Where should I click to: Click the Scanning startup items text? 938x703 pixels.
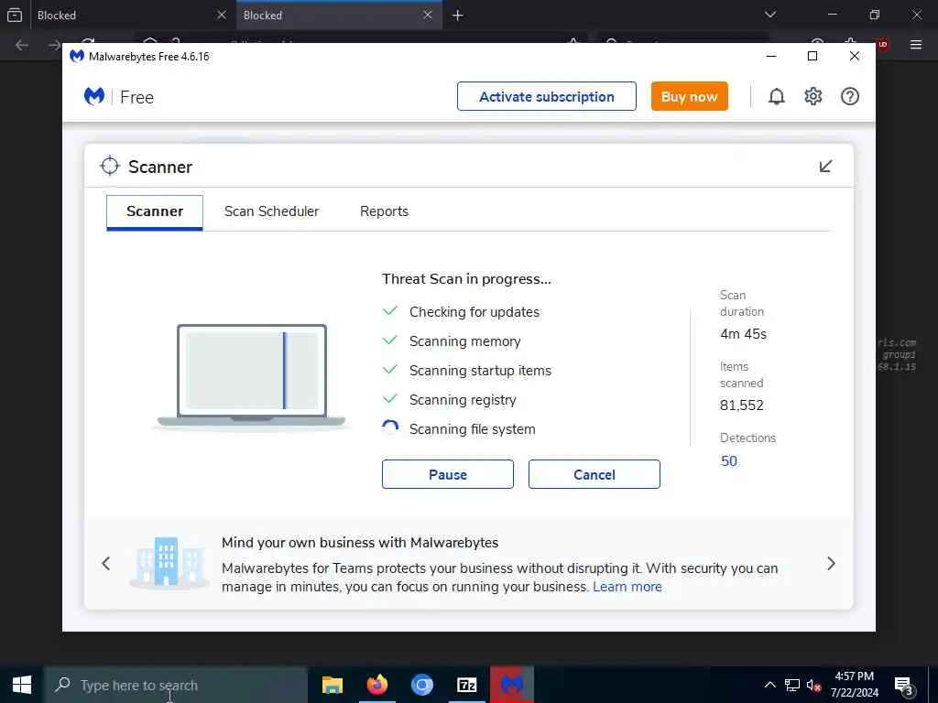coord(480,371)
